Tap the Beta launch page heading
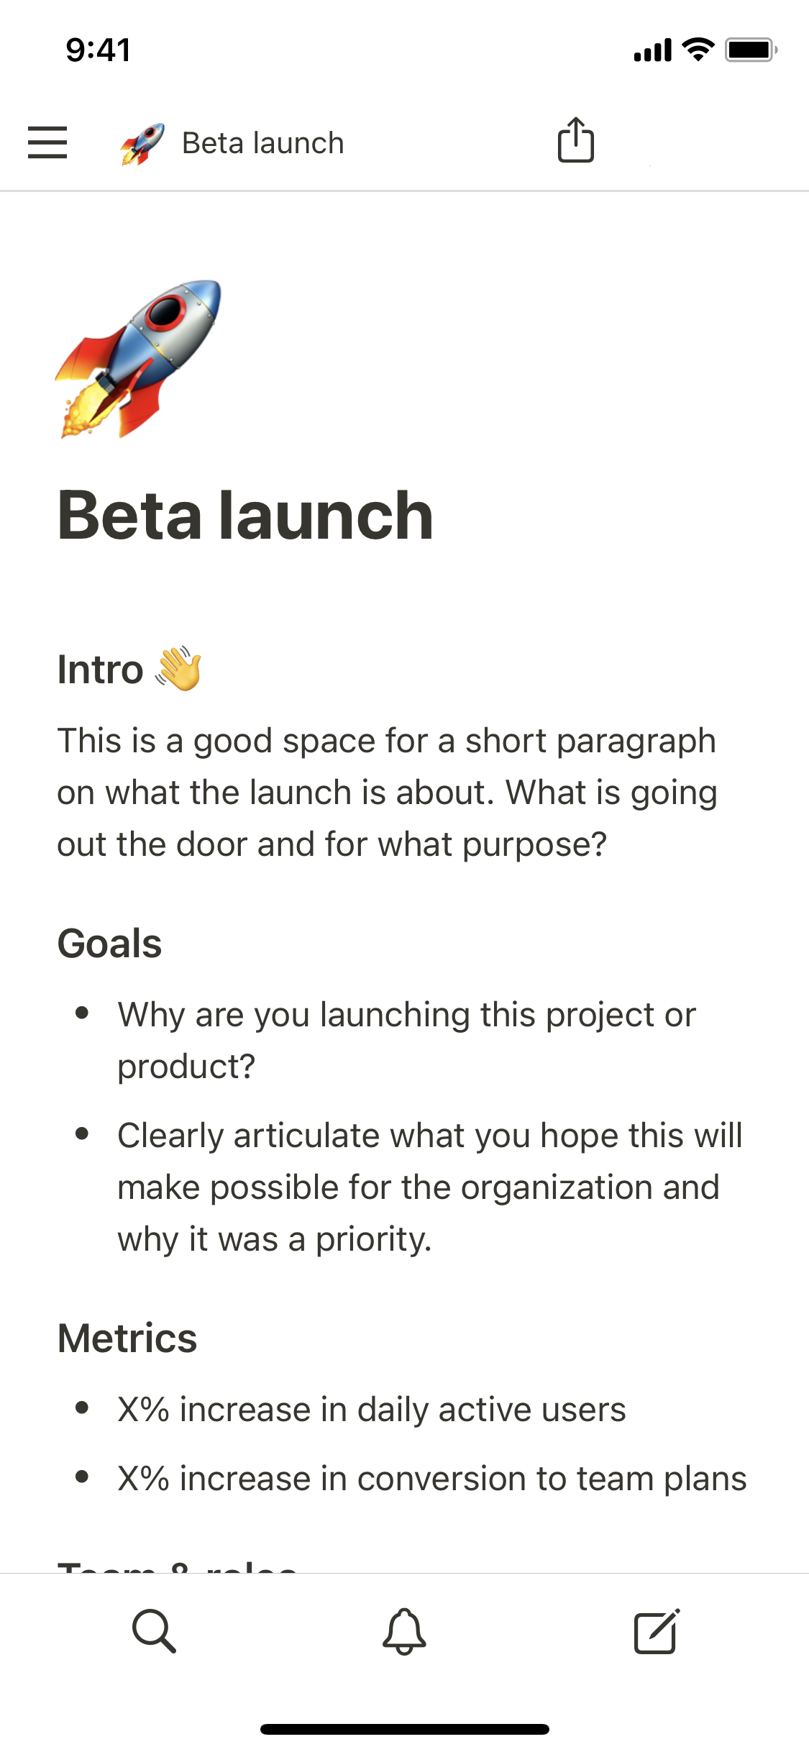This screenshot has height=1752, width=809. tap(245, 515)
